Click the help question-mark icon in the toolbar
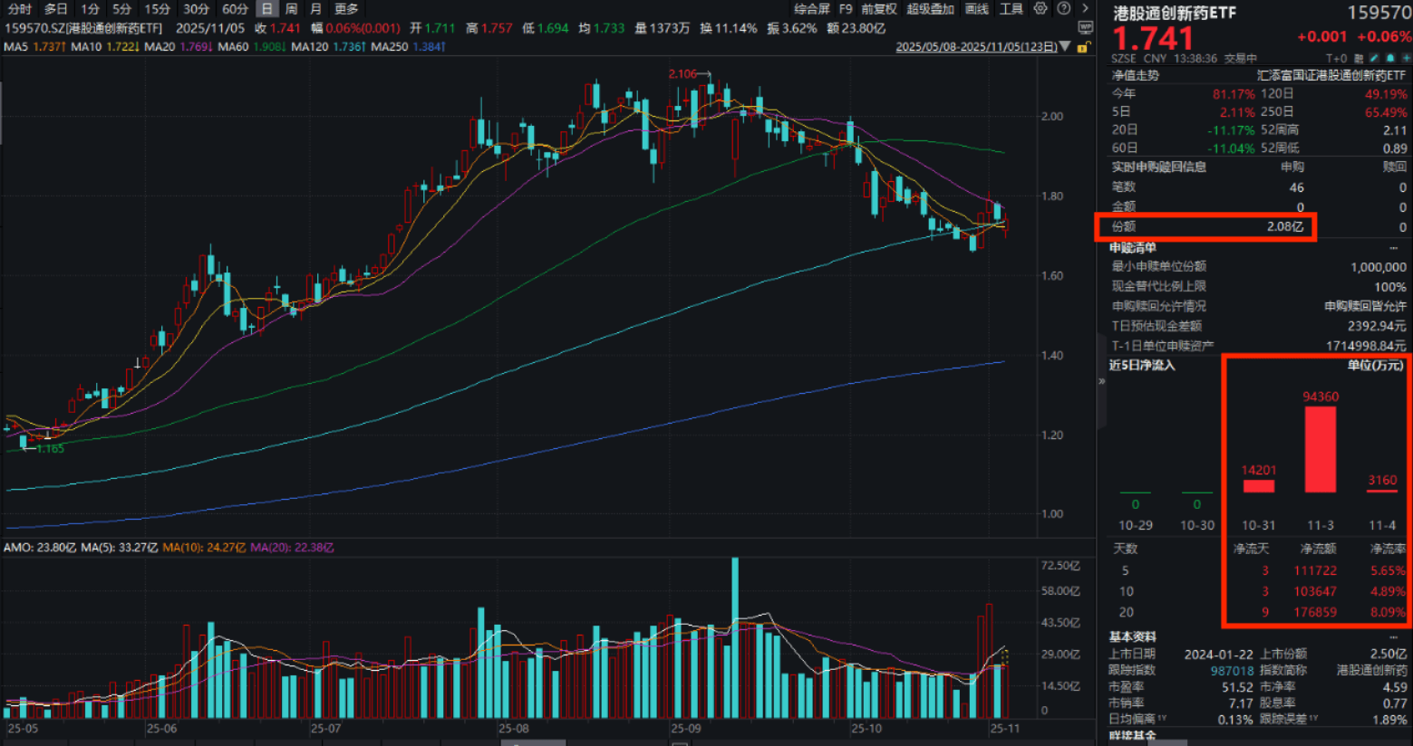The width and height of the screenshot is (1413, 746). [x=1064, y=9]
